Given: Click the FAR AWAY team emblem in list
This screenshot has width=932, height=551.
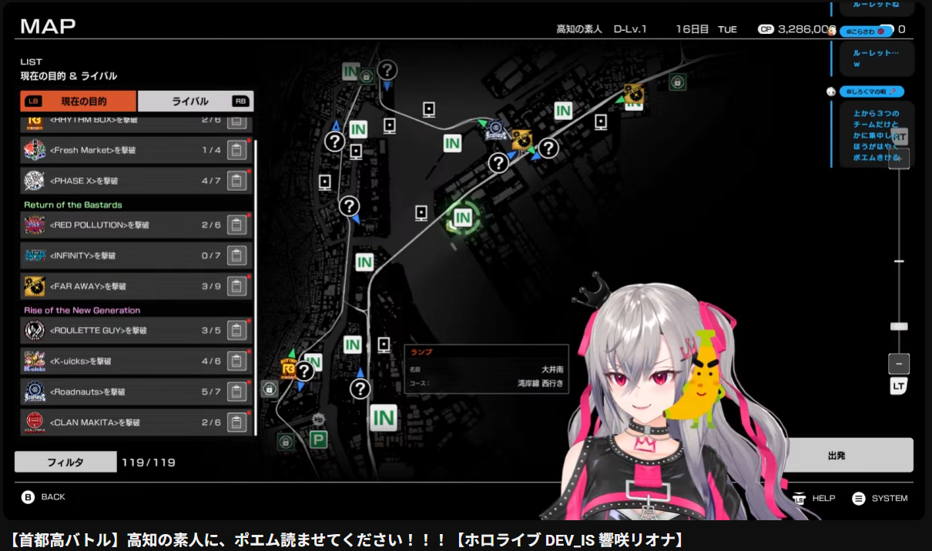Looking at the screenshot, I should pyautogui.click(x=35, y=286).
